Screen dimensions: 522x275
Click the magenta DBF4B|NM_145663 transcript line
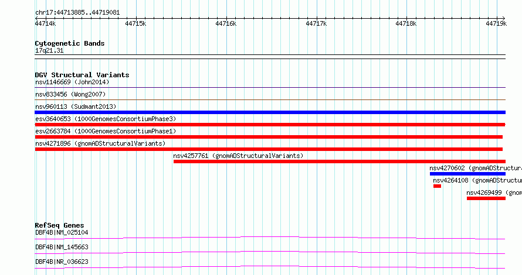tap(270, 252)
